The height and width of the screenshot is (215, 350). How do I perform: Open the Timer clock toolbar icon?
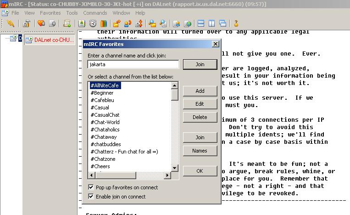pos(93,23)
